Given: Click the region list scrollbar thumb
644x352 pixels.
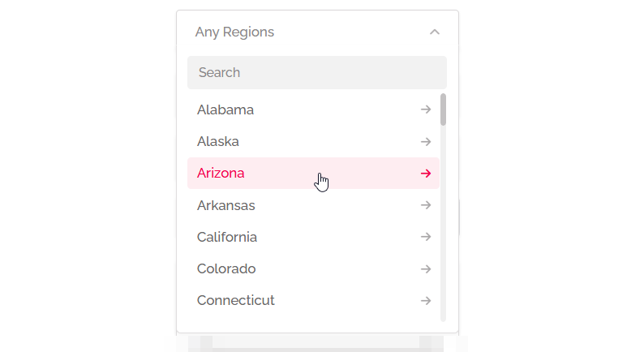Looking at the screenshot, I should (x=443, y=109).
